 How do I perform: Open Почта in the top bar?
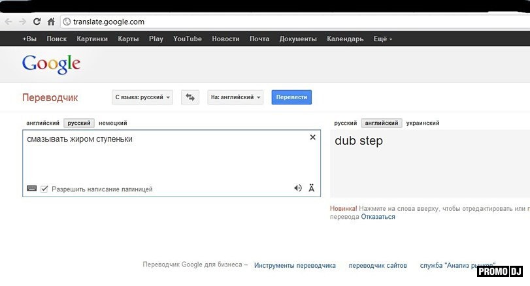click(259, 39)
